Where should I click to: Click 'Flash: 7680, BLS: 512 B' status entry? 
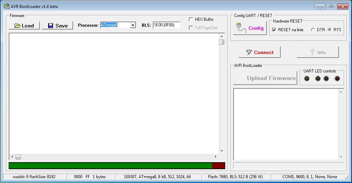tap(235, 177)
